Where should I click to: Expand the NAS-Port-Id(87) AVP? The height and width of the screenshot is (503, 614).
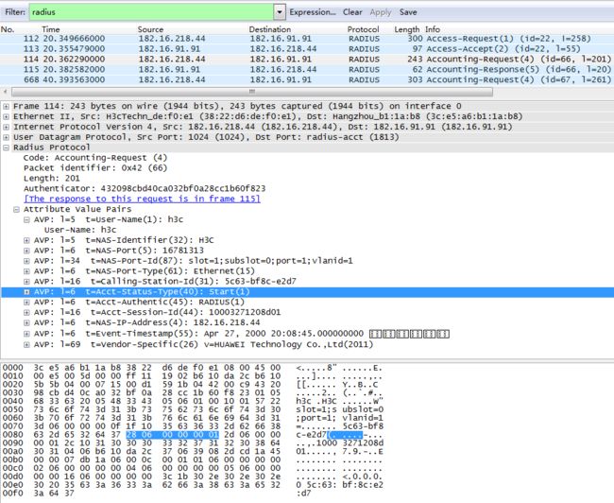pyautogui.click(x=26, y=261)
